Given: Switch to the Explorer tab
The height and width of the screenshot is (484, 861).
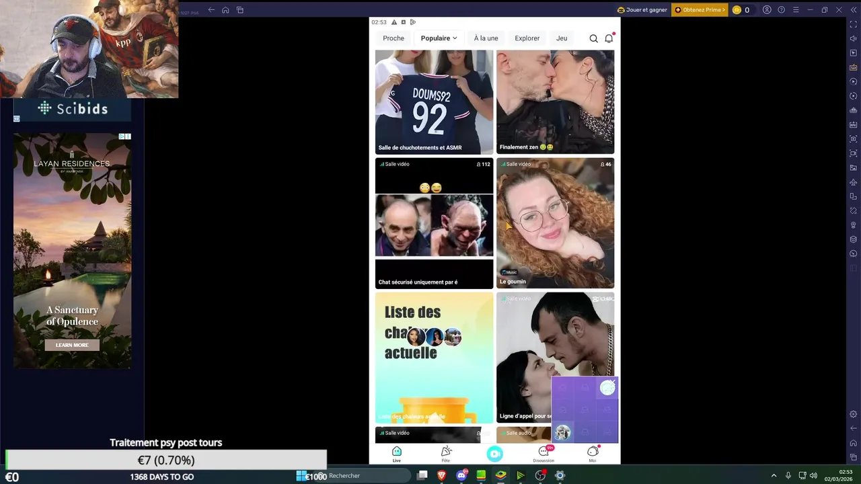Looking at the screenshot, I should [527, 38].
